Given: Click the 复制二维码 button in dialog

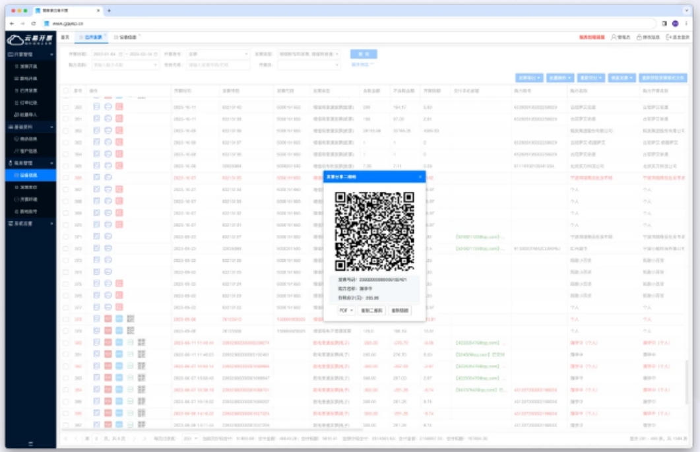Looking at the screenshot, I should [372, 310].
